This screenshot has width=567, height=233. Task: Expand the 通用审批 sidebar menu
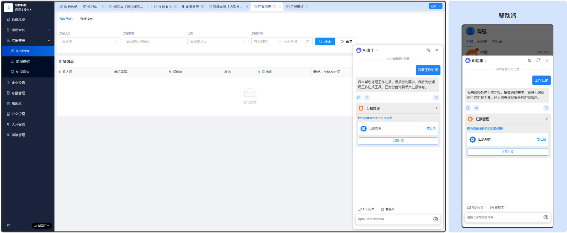(x=28, y=30)
